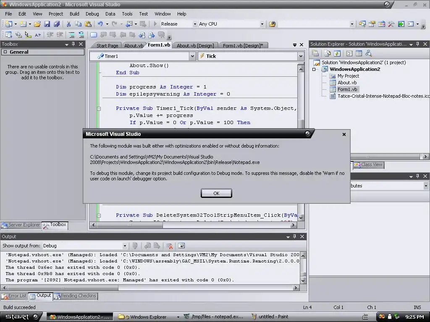Open the Object Browser toolbar icon
This screenshot has height=322, width=430.
381,24
